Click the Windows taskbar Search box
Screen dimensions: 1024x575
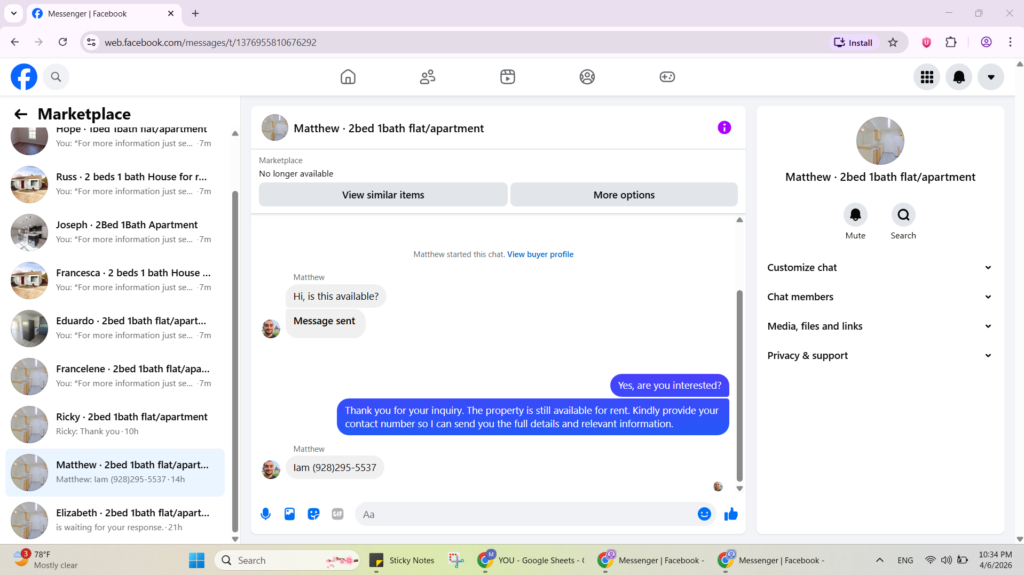tap(287, 560)
